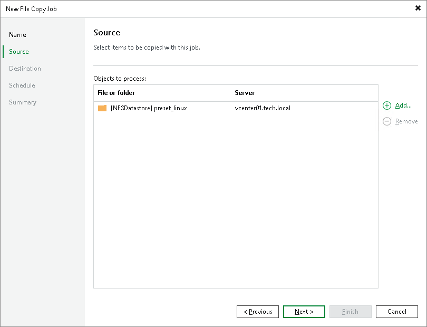Screen dimensions: 427x327
Task: Click the Remove link text
Action: 406,121
